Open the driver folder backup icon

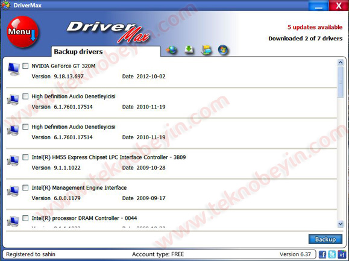point(206,50)
